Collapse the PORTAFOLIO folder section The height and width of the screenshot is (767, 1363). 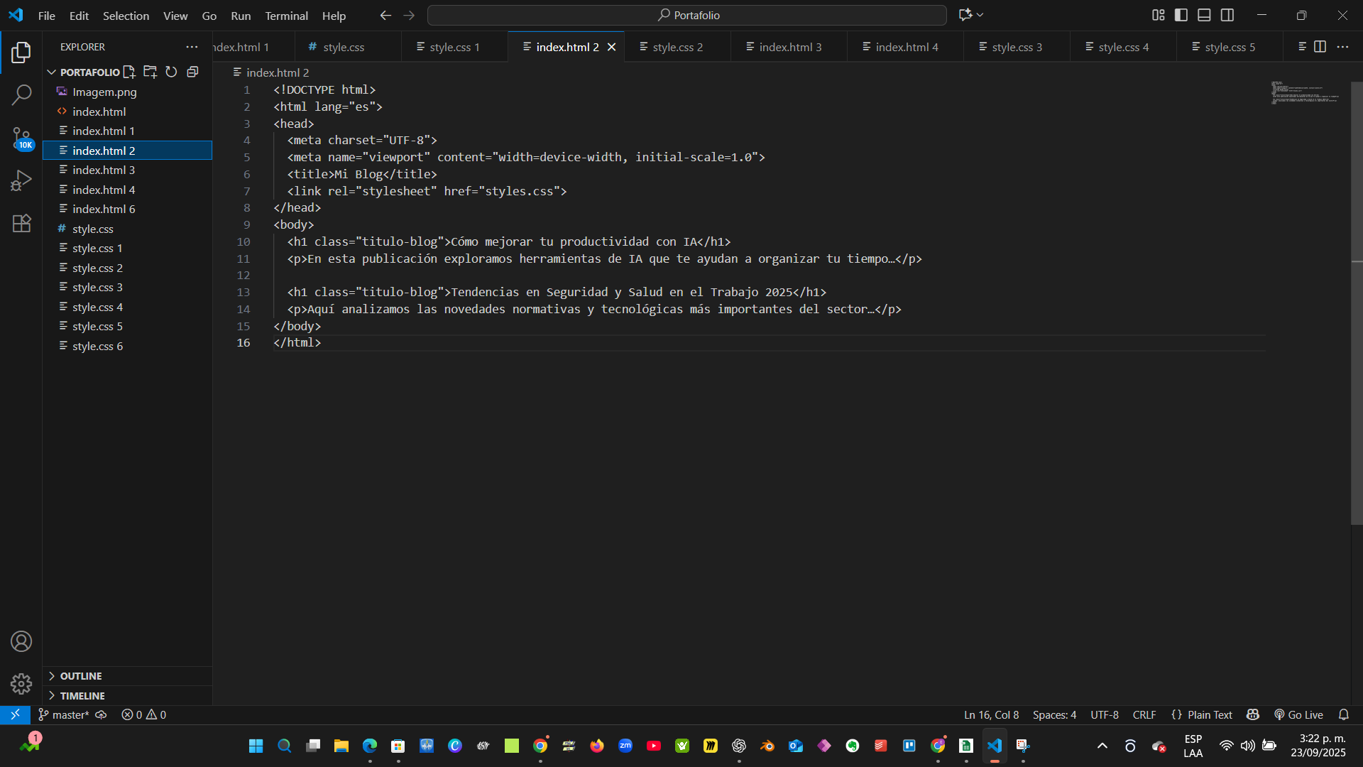point(51,72)
